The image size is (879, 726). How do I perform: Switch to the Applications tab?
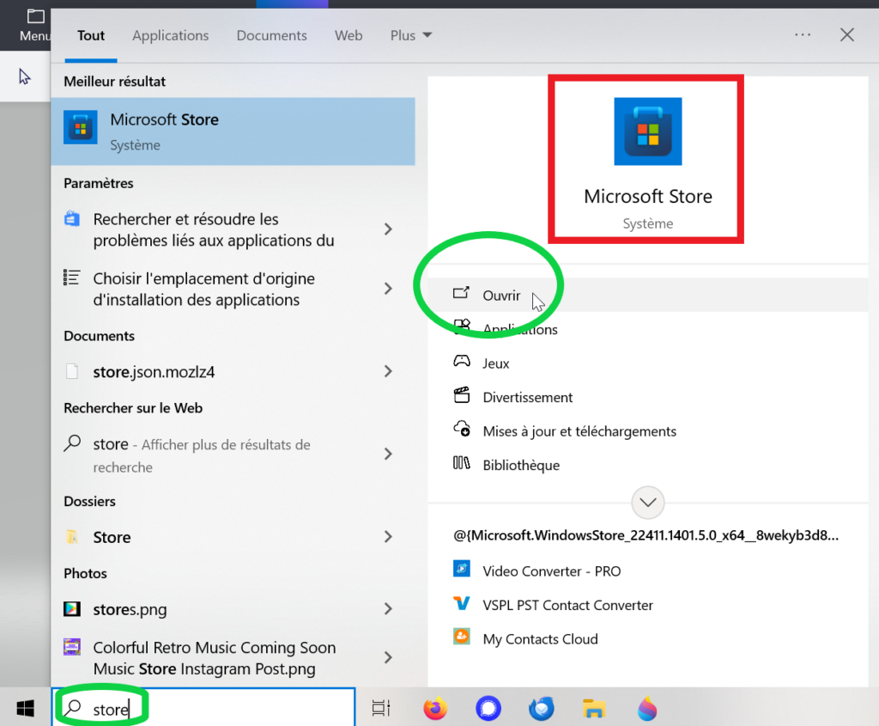(170, 35)
